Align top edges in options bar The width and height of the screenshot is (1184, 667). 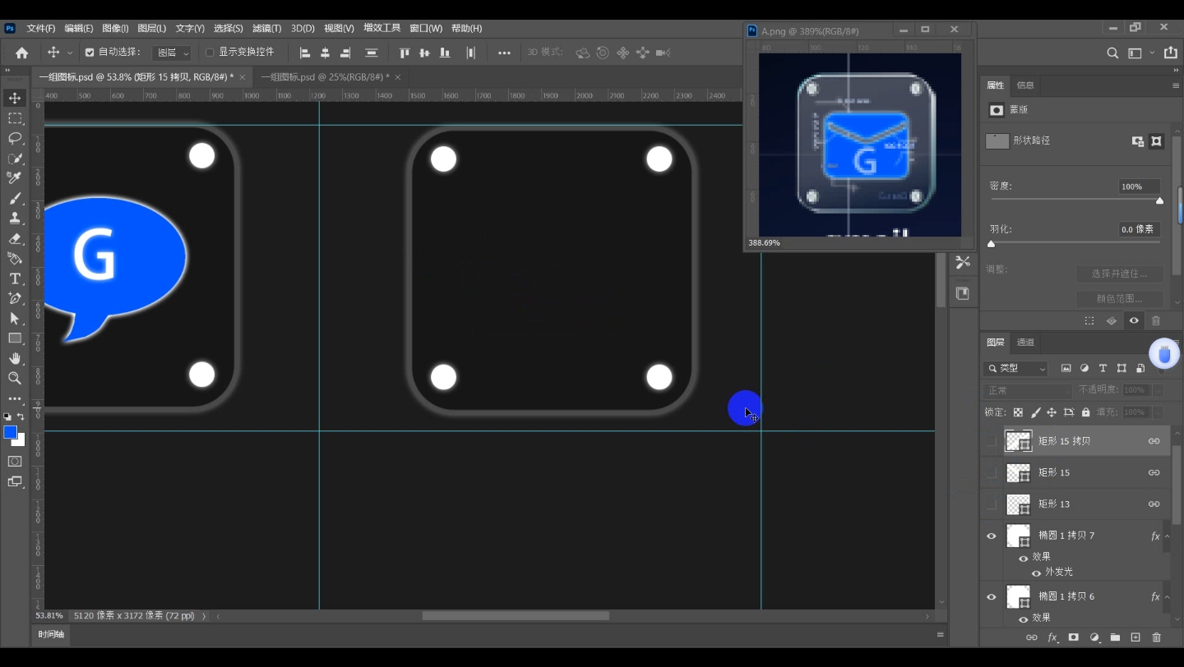tap(405, 53)
